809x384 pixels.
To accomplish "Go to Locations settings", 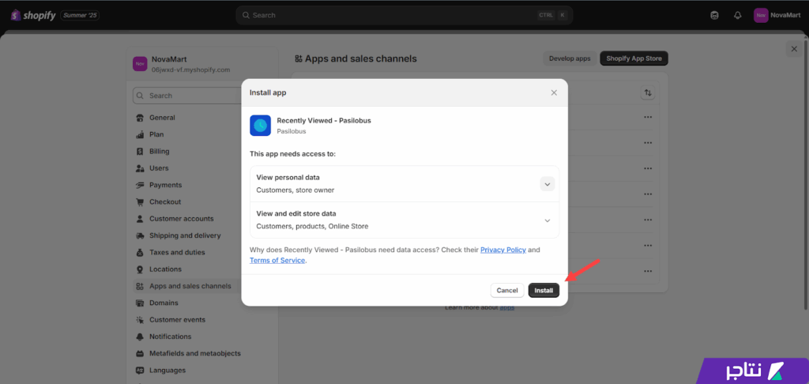I will (x=165, y=269).
